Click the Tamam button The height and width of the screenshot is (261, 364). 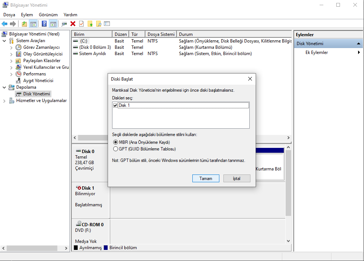click(206, 179)
